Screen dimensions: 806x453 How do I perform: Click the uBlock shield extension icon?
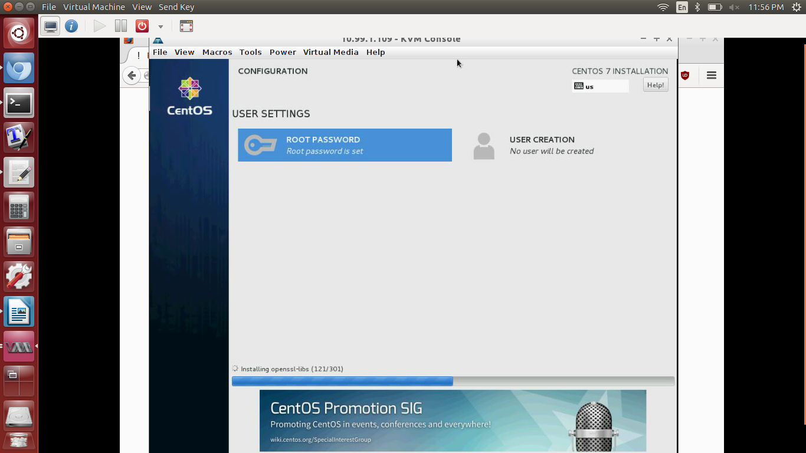685,75
